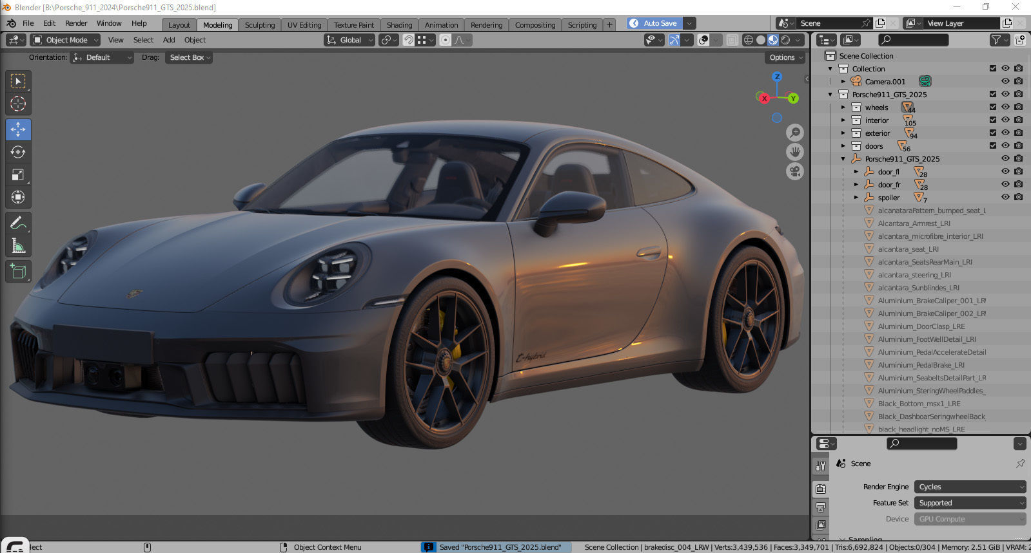Image resolution: width=1031 pixels, height=553 pixels.
Task: Click the pan view hand icon
Action: click(x=795, y=152)
